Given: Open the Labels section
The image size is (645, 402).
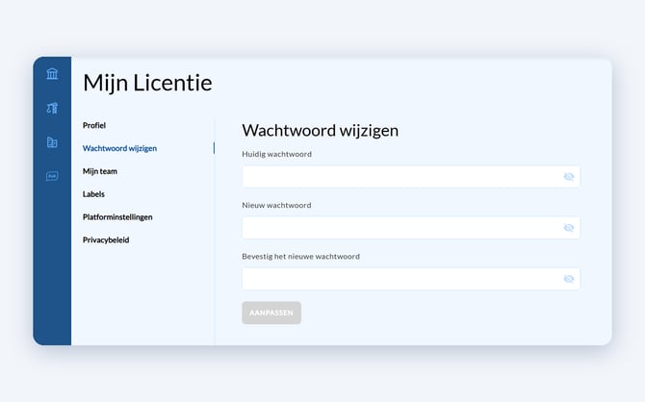Looking at the screenshot, I should (93, 194).
